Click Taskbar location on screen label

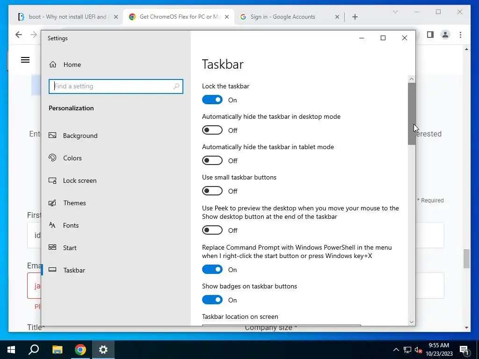tap(240, 316)
